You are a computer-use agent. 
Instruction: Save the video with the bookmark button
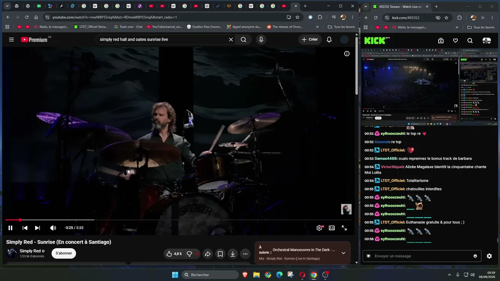pos(220,254)
